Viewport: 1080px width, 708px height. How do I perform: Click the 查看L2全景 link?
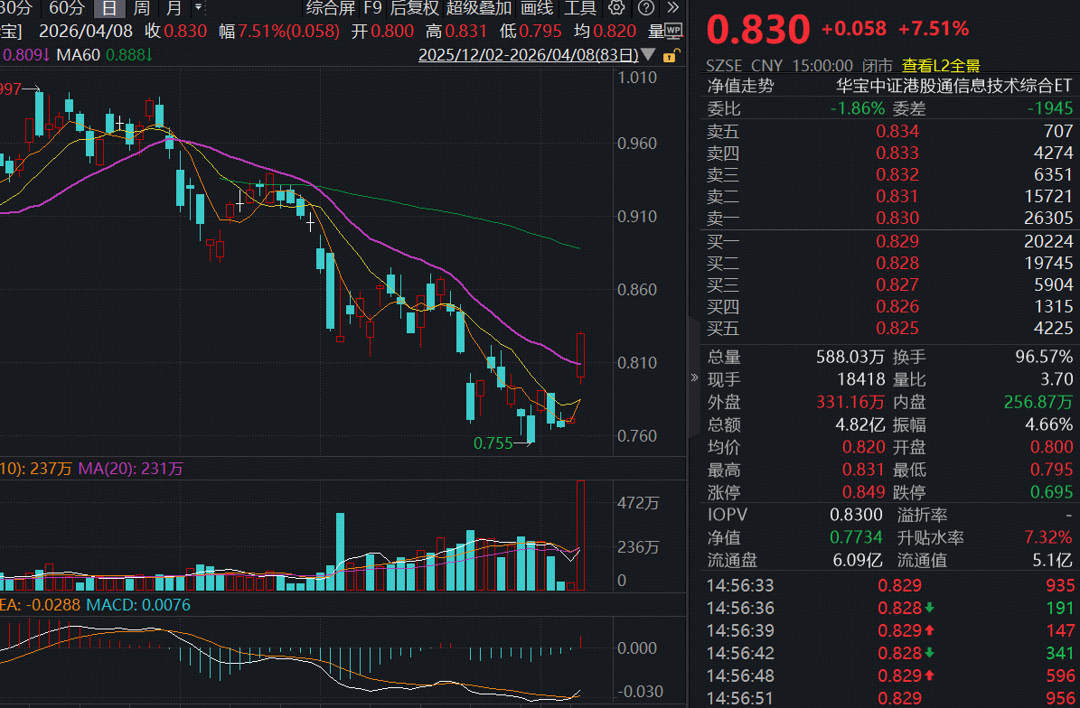tap(940, 66)
